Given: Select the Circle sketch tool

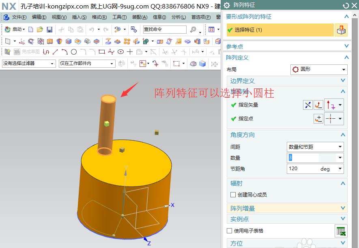Looking at the screenshot, I should click(x=74, y=52).
